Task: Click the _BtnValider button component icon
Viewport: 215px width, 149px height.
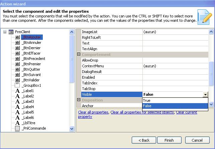Action: click(17, 80)
